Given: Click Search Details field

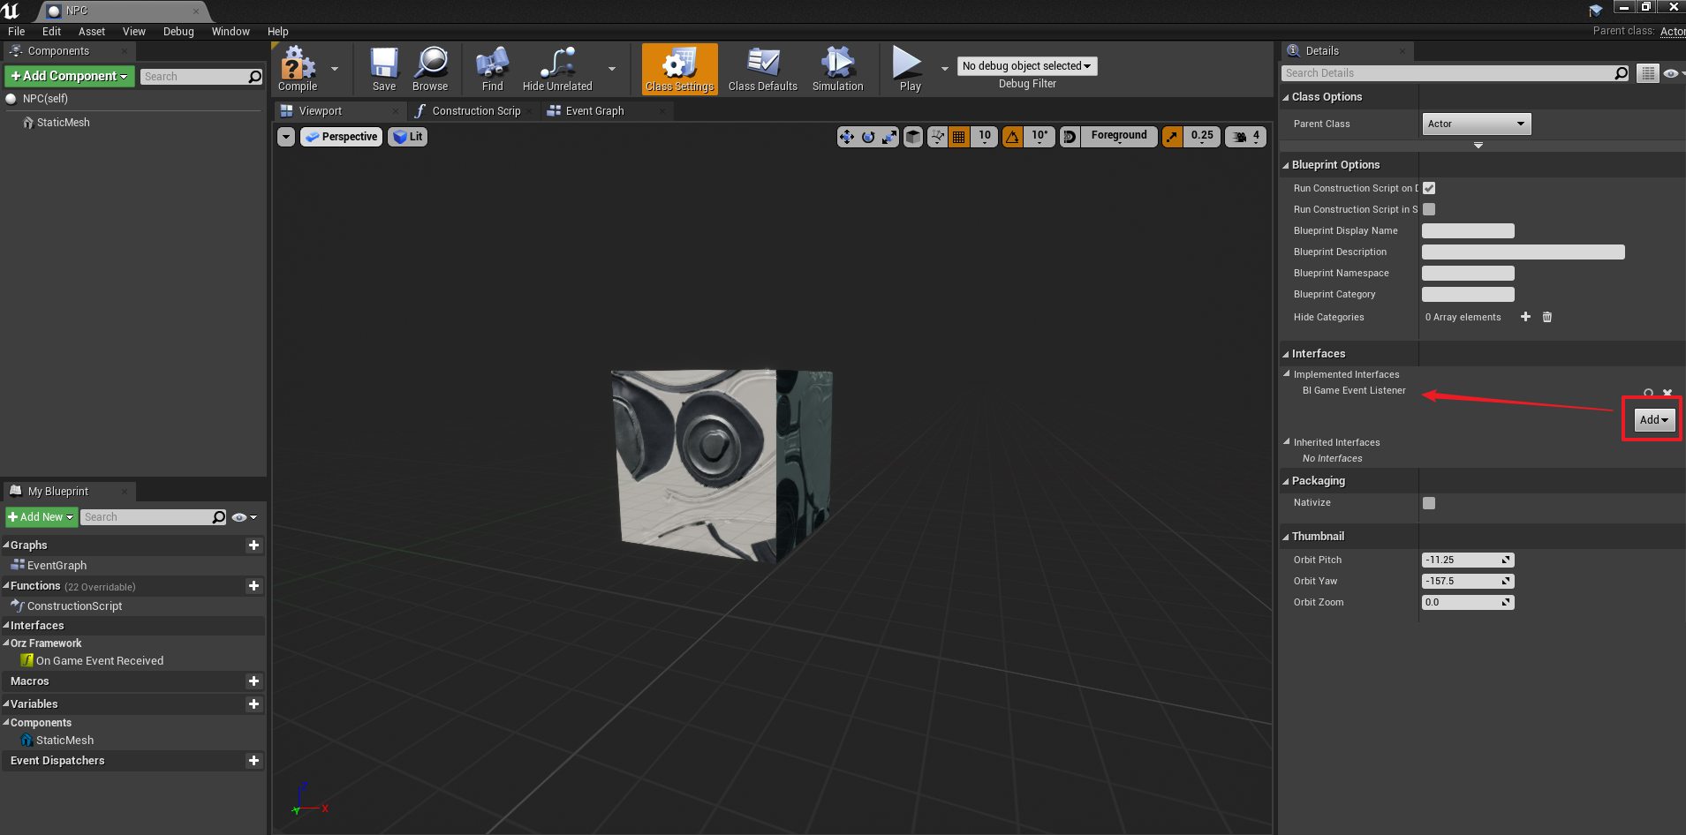Looking at the screenshot, I should pos(1455,73).
